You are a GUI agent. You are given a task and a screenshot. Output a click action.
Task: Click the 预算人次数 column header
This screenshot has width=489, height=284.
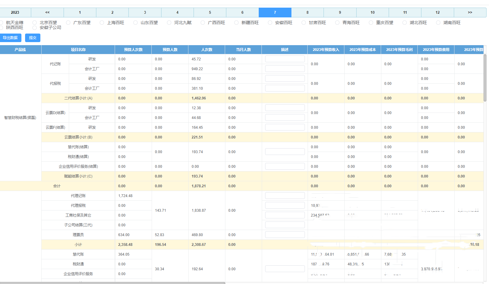[x=133, y=50]
